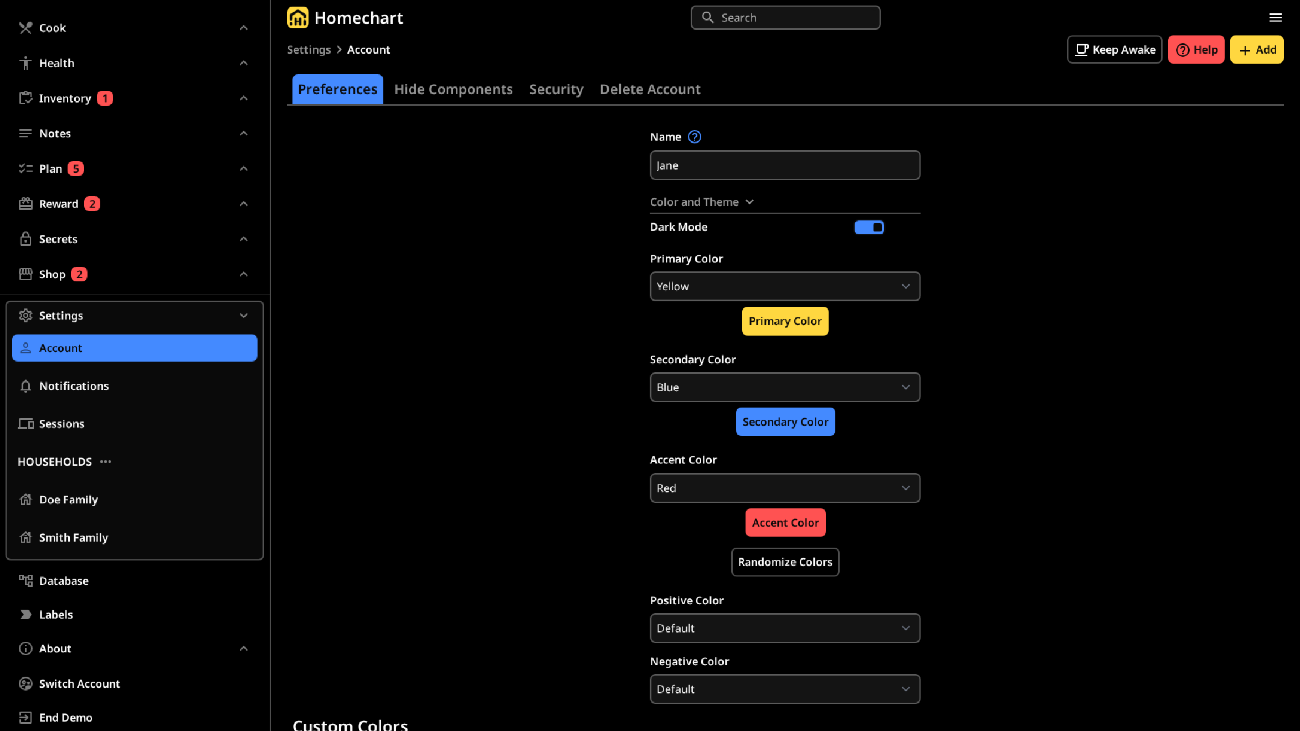
Task: Click the yellow Primary Color swatch
Action: tap(785, 321)
